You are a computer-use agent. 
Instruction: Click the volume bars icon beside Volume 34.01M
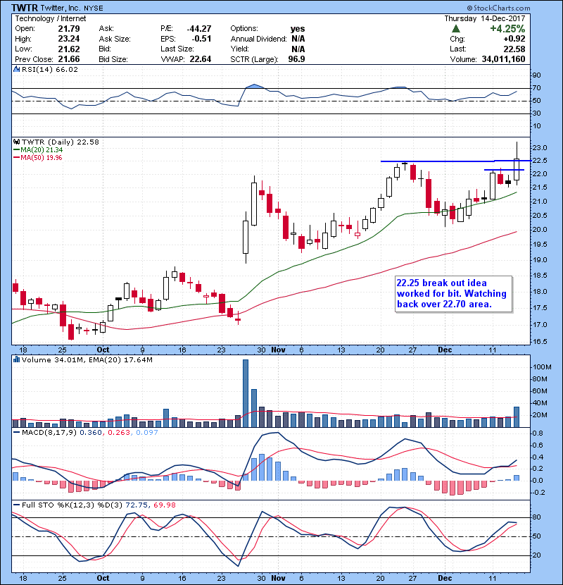pos(16,360)
